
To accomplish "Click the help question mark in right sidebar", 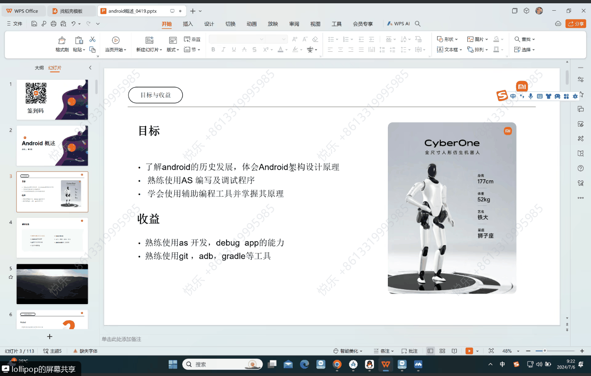I will [581, 168].
